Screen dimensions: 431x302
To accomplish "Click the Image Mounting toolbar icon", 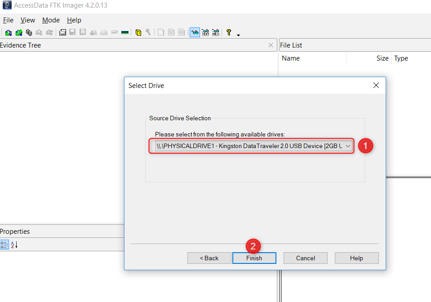I will (x=29, y=32).
